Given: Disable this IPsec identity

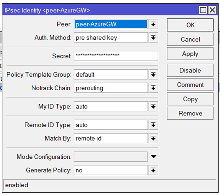Looking at the screenshot, I should coord(190,70).
